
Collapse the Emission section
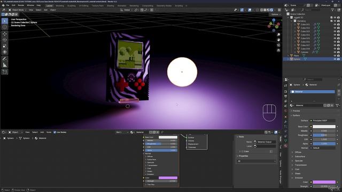(298, 178)
